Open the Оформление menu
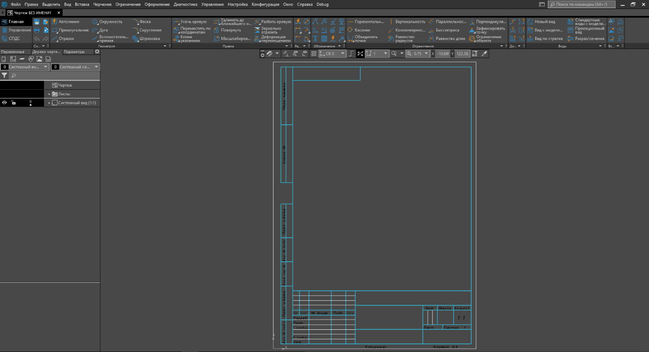This screenshot has width=649, height=352. (x=157, y=4)
